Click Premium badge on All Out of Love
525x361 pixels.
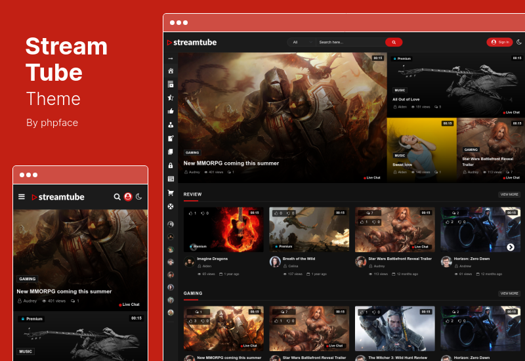click(x=402, y=58)
